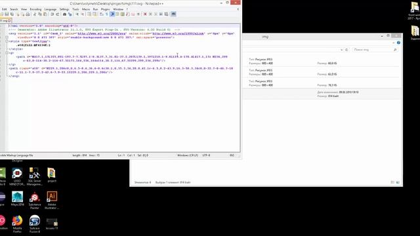This screenshot has height=236, width=420.
Task: Open Window menu in Notepad++
Action: pos(118,9)
